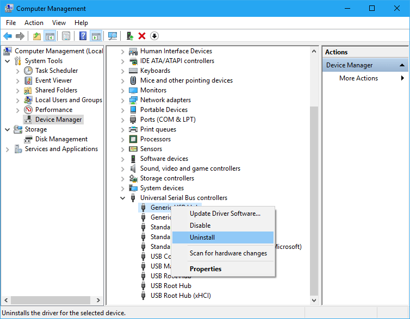Expand the Ports (COM & LPT) category
The width and height of the screenshot is (410, 319).
tap(123, 120)
